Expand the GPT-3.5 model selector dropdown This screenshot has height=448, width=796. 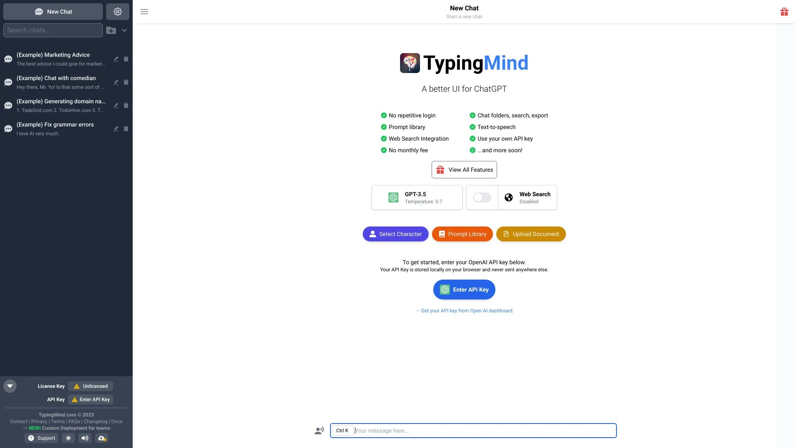tap(417, 197)
